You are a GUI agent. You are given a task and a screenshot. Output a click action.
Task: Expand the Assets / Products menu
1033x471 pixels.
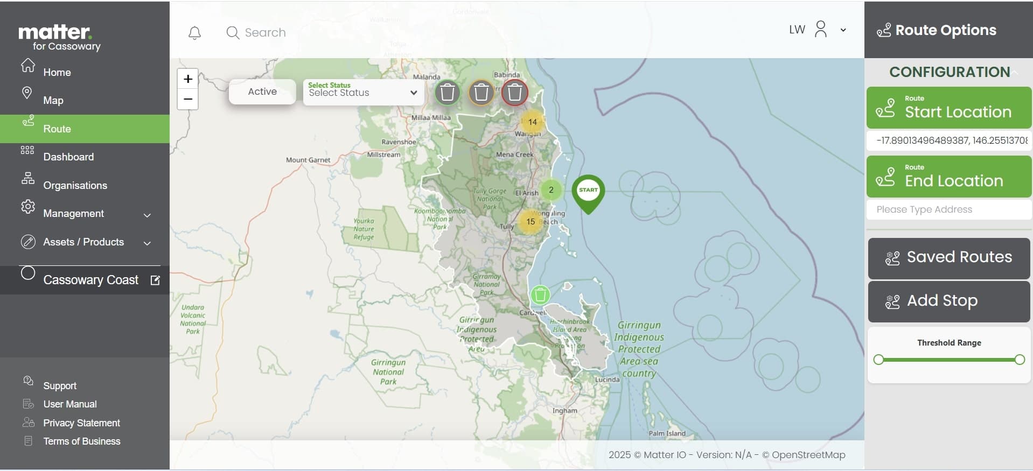(147, 243)
